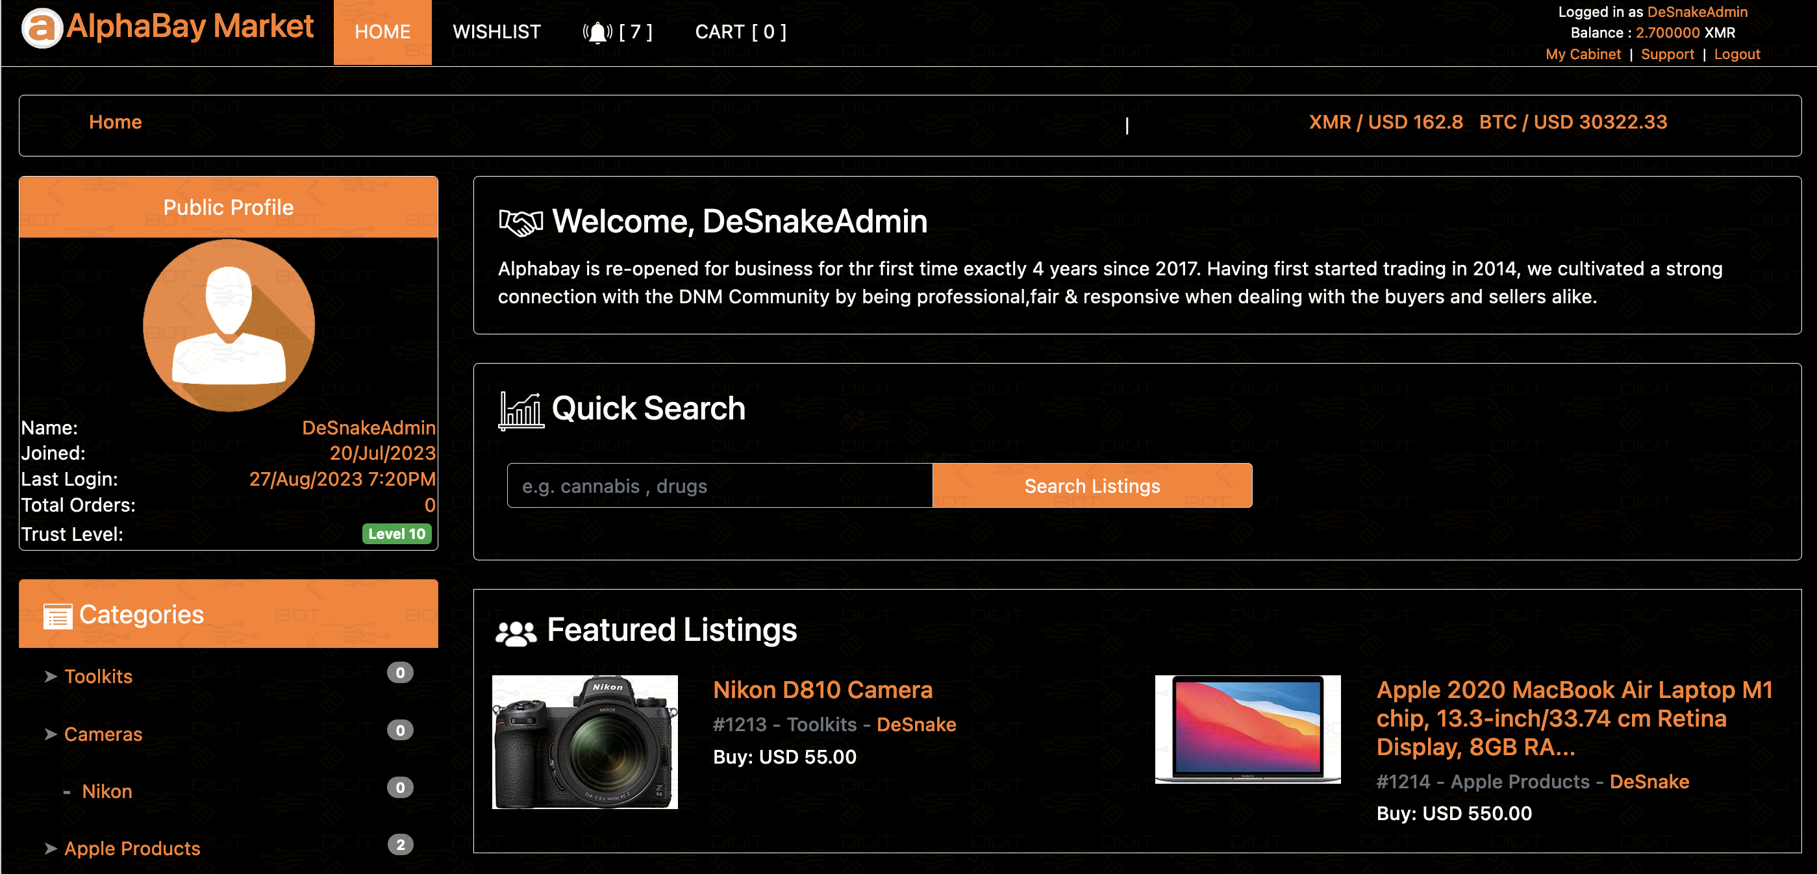This screenshot has width=1817, height=874.
Task: Open Apple 2020 MacBook Air listing title
Action: (1574, 718)
